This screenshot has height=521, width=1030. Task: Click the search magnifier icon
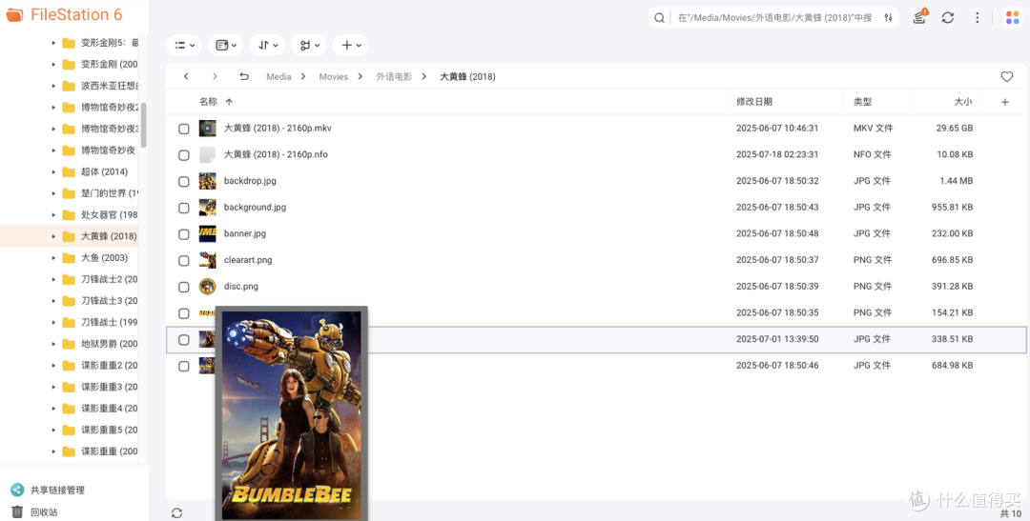pos(660,18)
